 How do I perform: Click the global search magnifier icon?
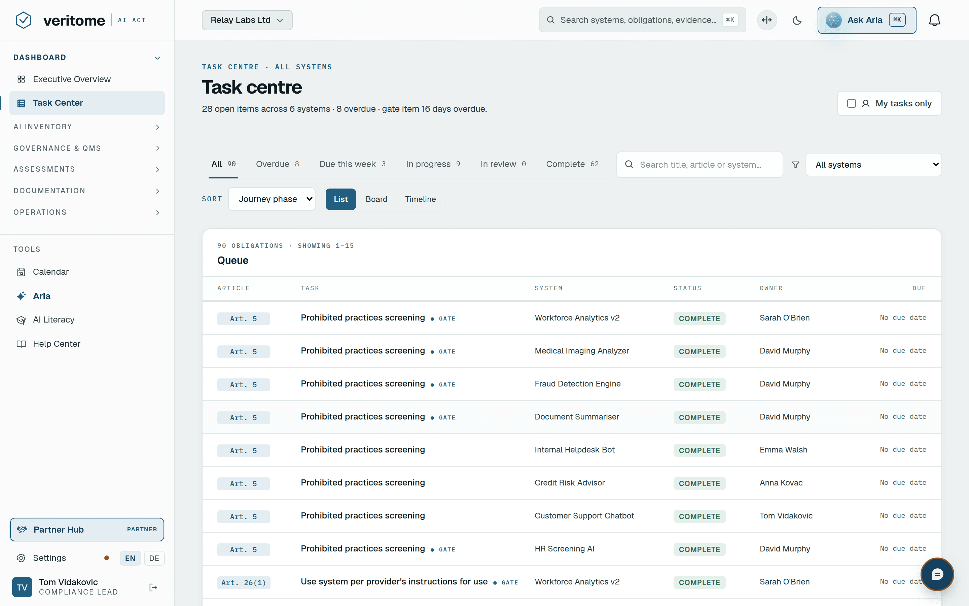550,20
